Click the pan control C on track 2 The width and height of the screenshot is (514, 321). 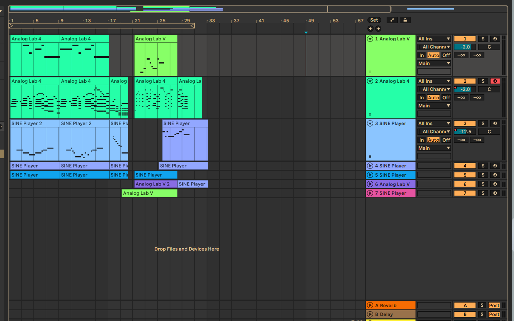tap(489, 89)
